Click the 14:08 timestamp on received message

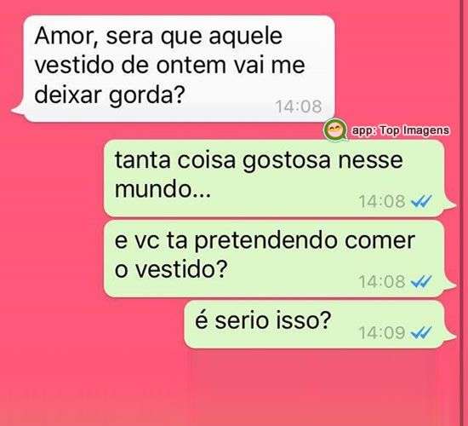point(299,106)
